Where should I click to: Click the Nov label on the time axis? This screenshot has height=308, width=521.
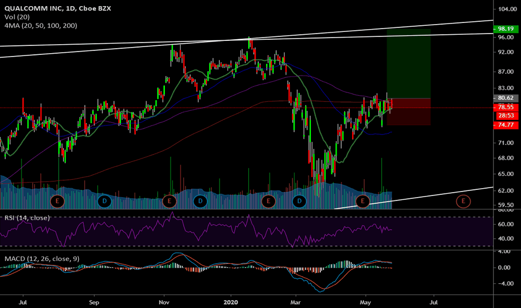point(164,302)
